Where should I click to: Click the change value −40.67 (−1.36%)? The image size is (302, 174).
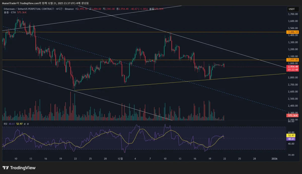139,9
